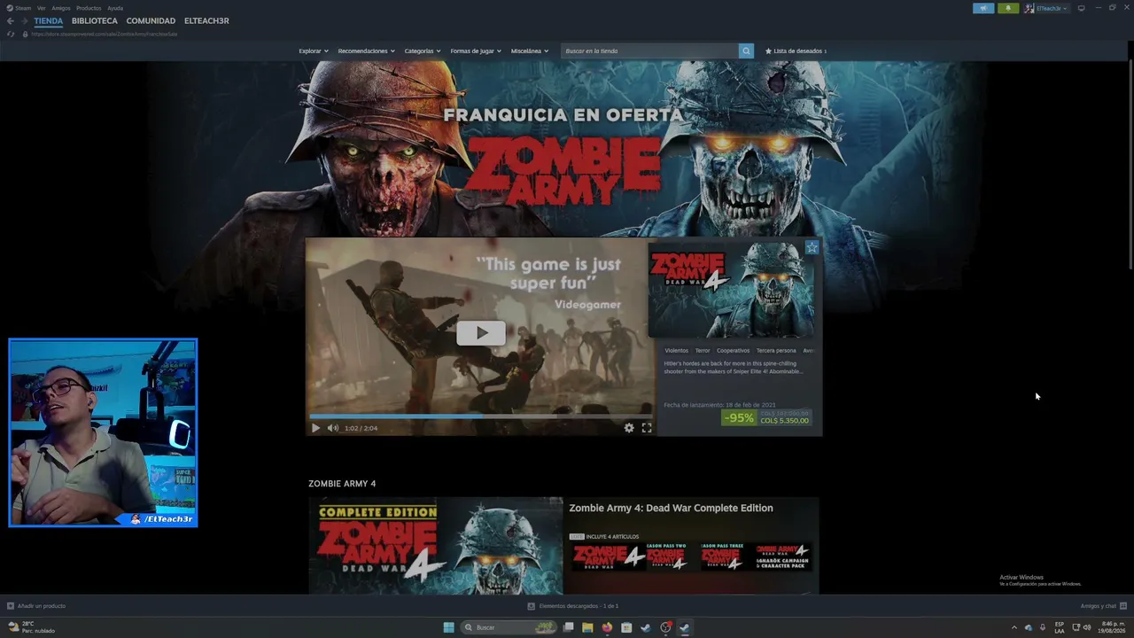Image resolution: width=1134 pixels, height=638 pixels.
Task: Go back with the Steam back arrow
Action: 11,20
